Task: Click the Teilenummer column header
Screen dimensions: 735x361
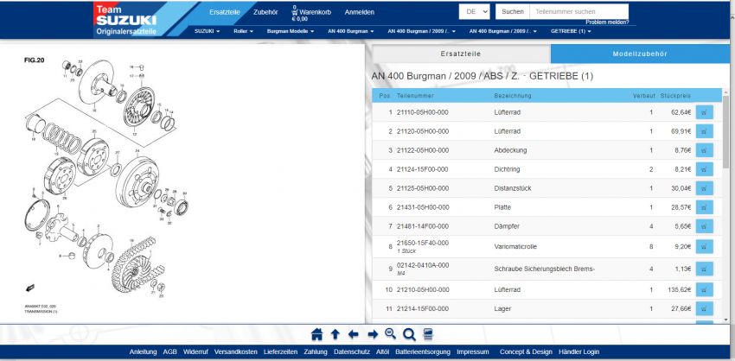Action: tap(415, 96)
